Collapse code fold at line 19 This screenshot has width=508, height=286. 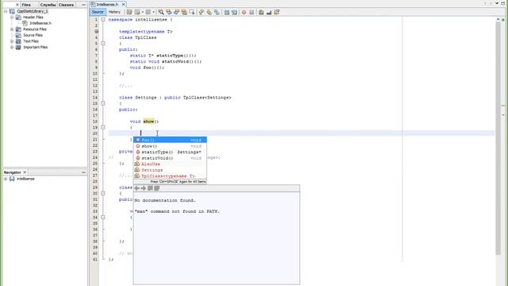[103, 127]
